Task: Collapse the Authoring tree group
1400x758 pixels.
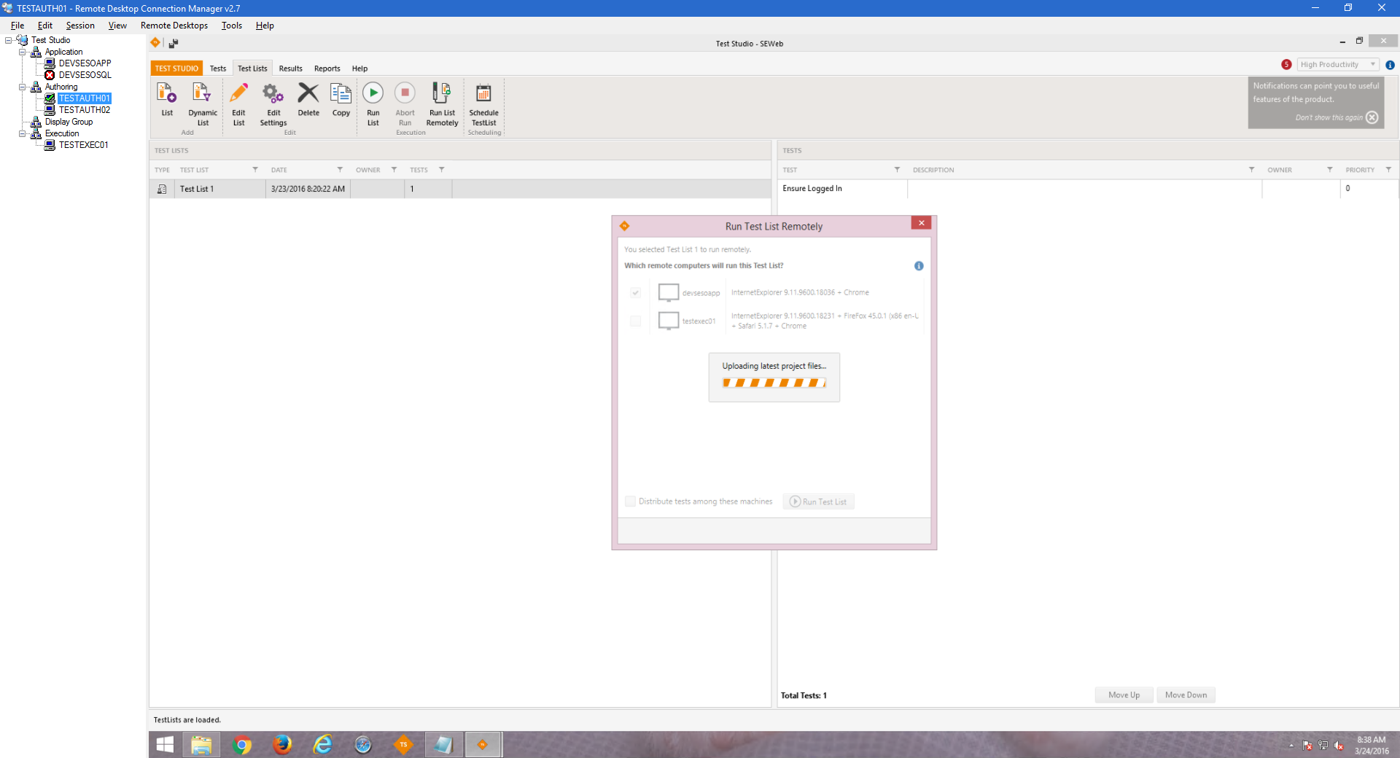Action: [x=23, y=87]
